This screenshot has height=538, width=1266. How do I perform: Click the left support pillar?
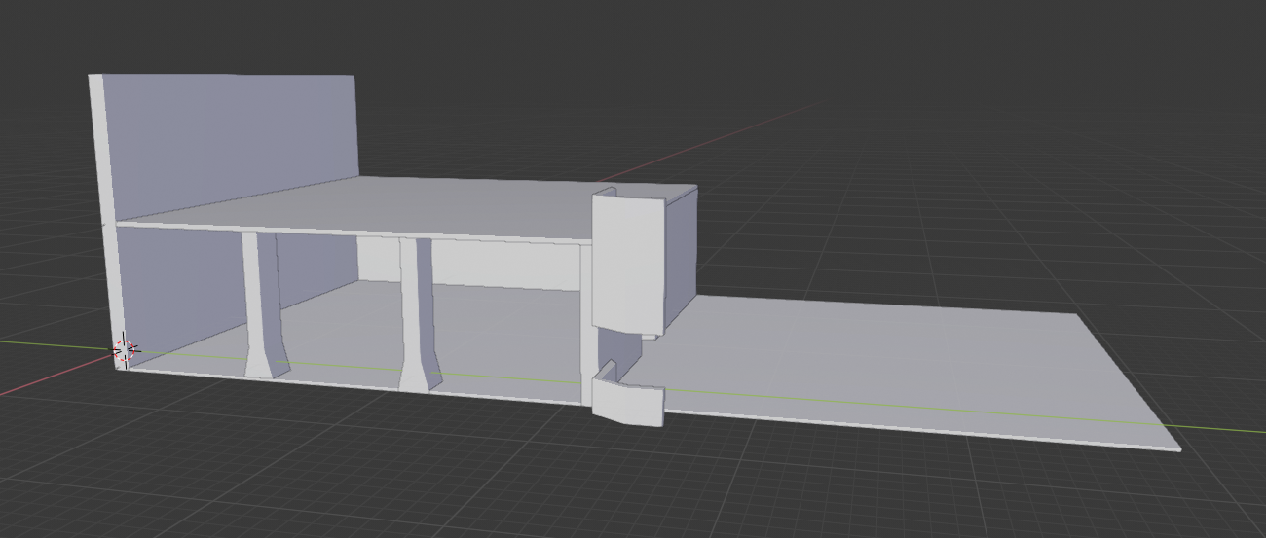[259, 292]
